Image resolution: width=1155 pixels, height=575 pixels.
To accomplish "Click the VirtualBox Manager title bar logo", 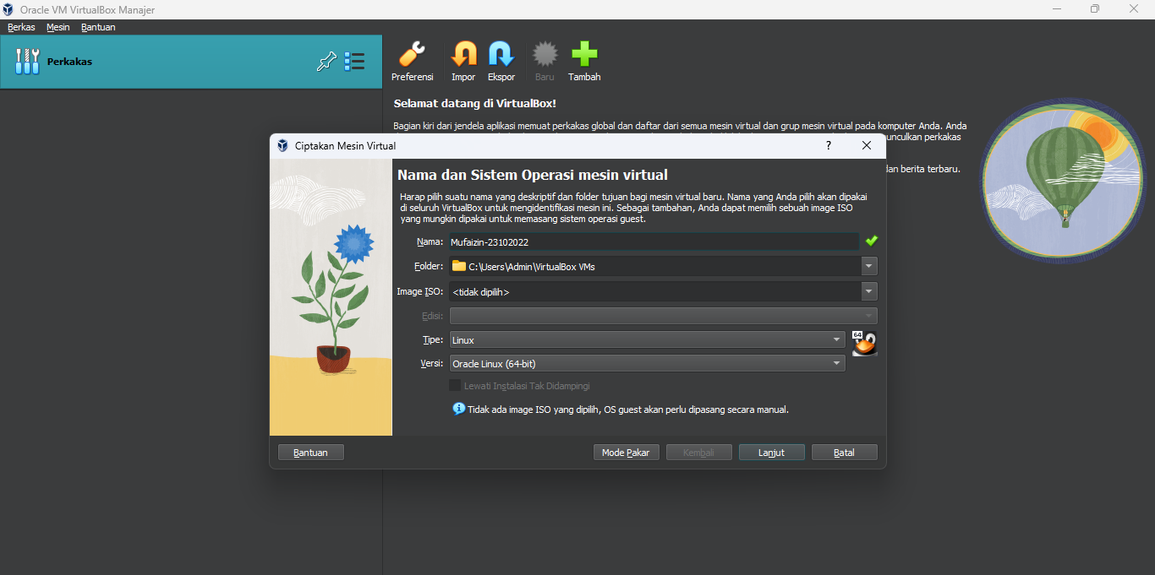I will (x=8, y=9).
